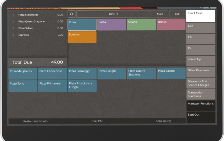Add Pizza Prosciutto e Funghi item
Screen dimensions: 224x141
pos(82,86)
